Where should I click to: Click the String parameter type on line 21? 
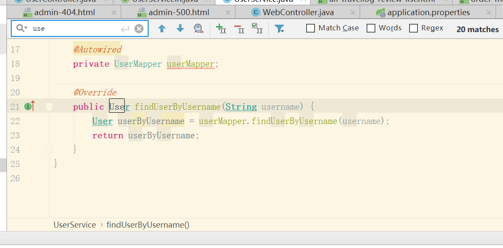click(x=241, y=107)
